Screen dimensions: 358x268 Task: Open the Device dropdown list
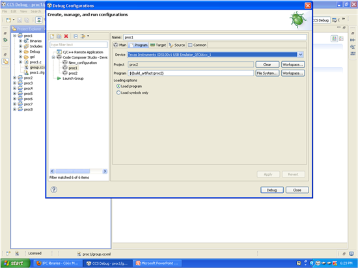(x=301, y=55)
